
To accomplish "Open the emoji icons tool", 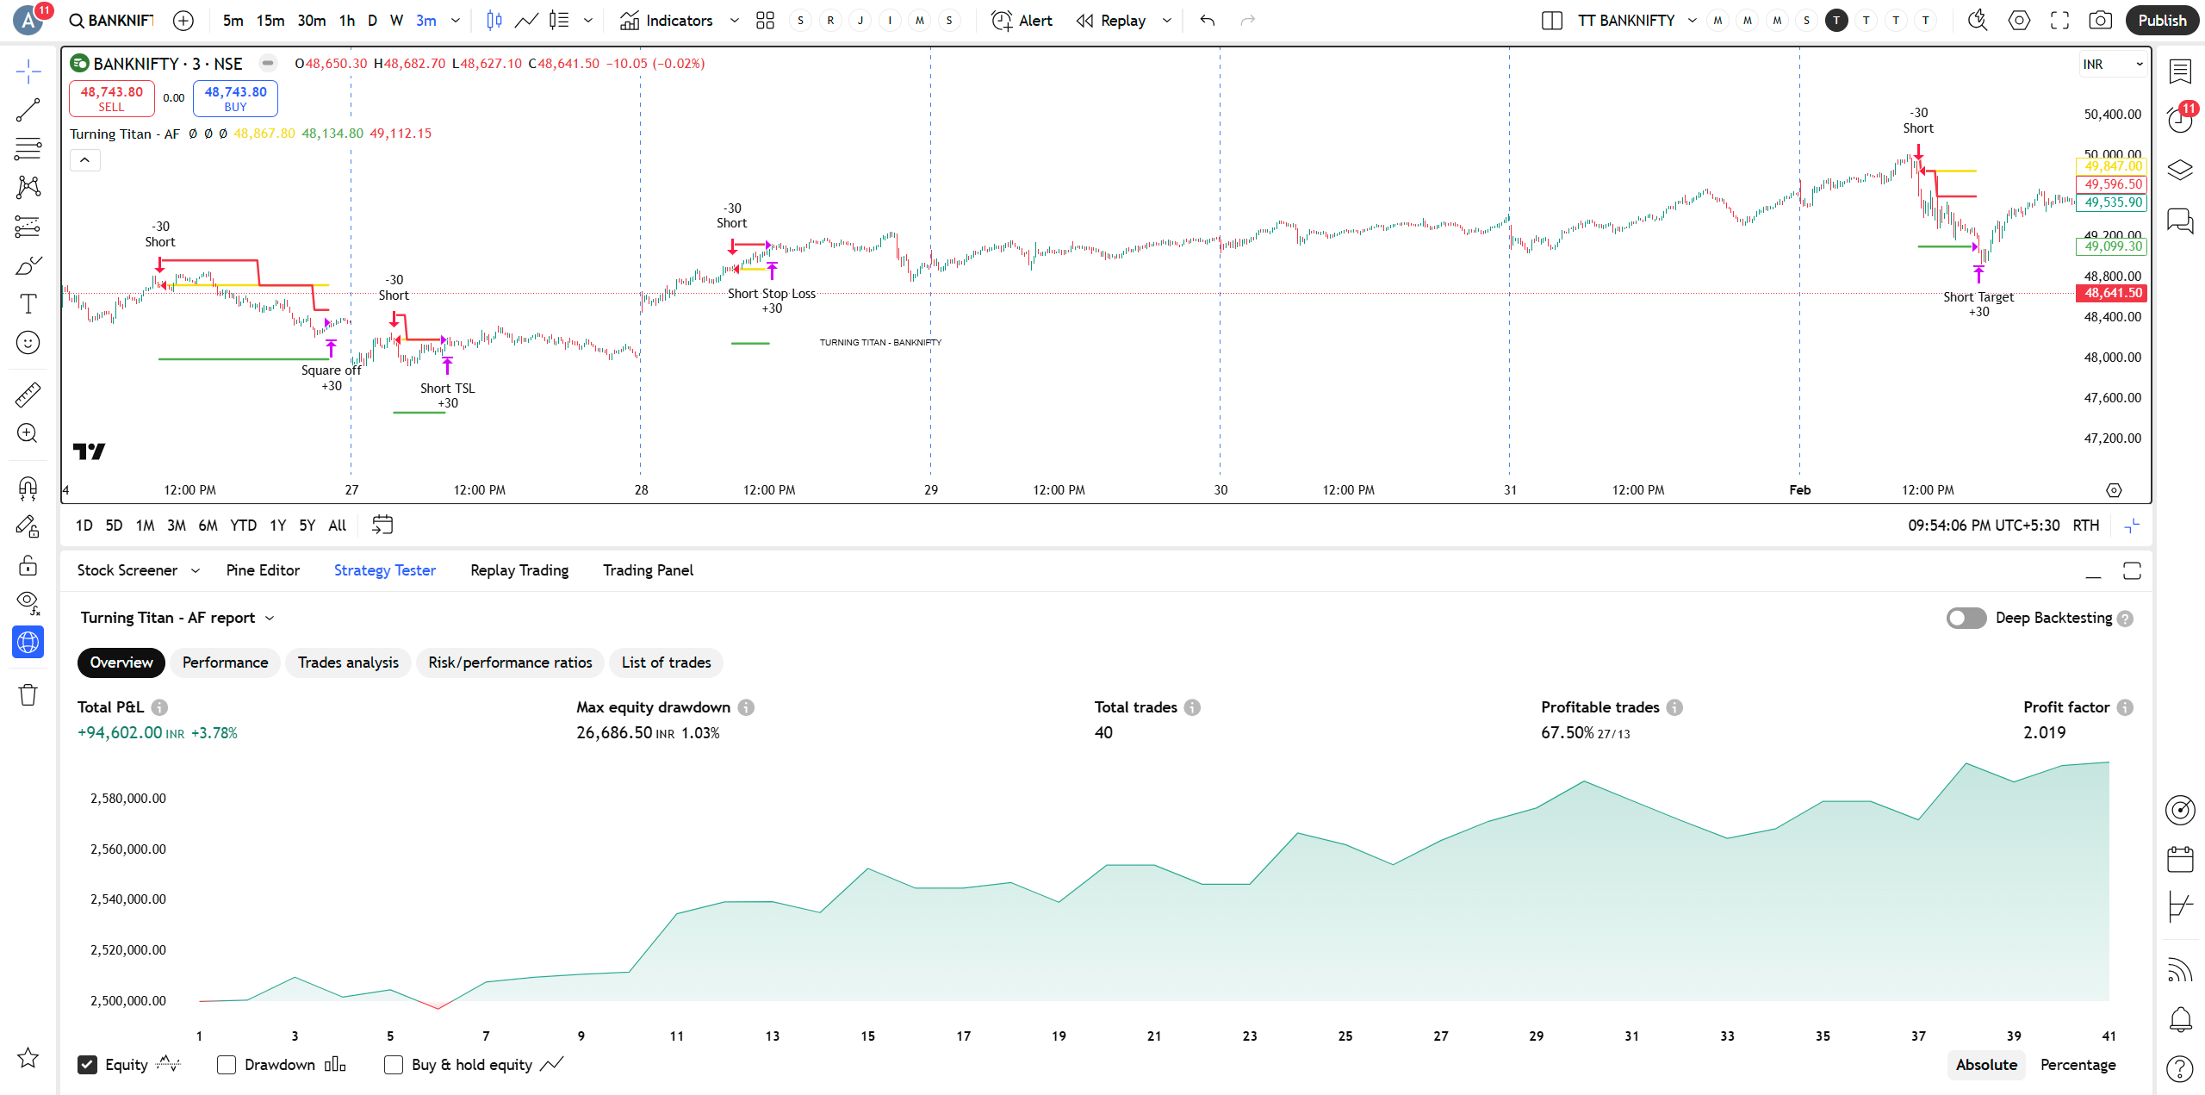I will coord(28,343).
